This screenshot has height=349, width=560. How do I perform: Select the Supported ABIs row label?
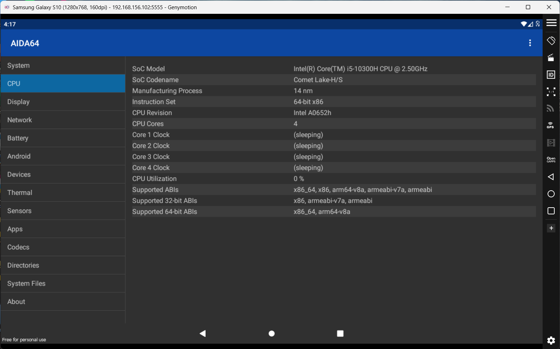point(156,190)
